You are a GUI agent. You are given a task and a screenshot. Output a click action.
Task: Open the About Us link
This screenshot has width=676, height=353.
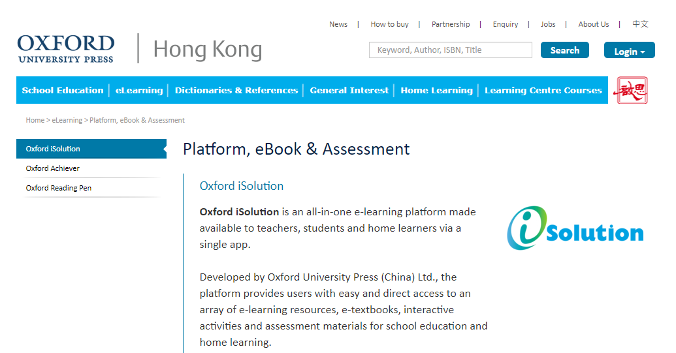(x=593, y=24)
